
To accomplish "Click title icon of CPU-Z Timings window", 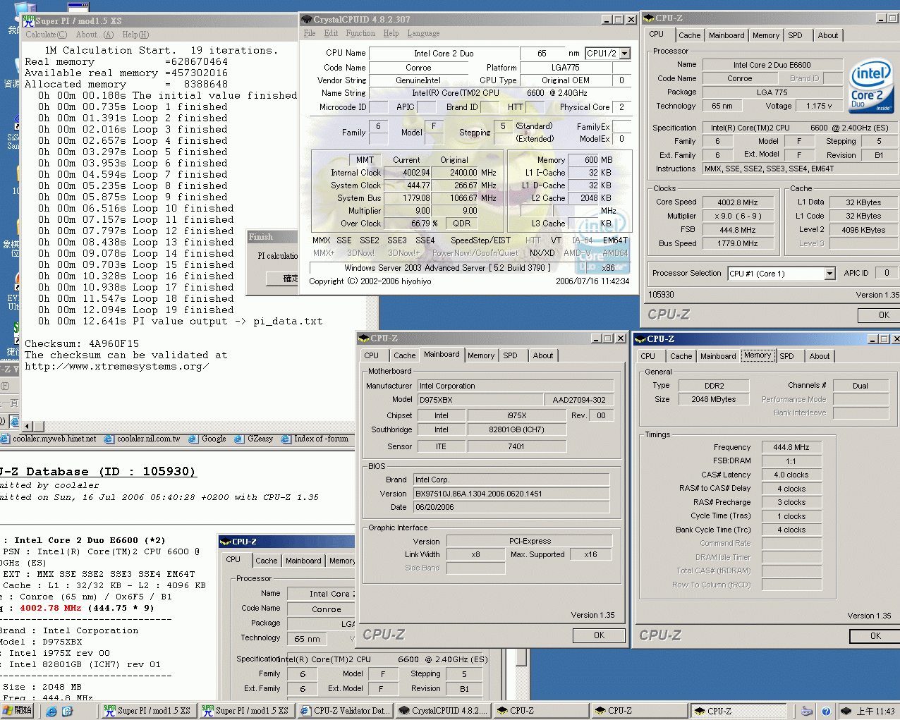I will pyautogui.click(x=640, y=339).
